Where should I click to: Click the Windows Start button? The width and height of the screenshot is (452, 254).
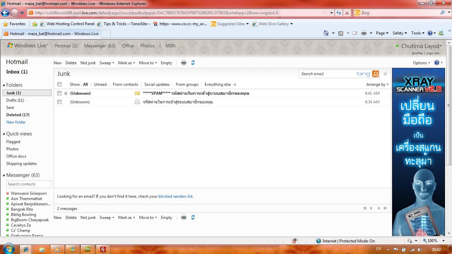[x=8, y=249]
